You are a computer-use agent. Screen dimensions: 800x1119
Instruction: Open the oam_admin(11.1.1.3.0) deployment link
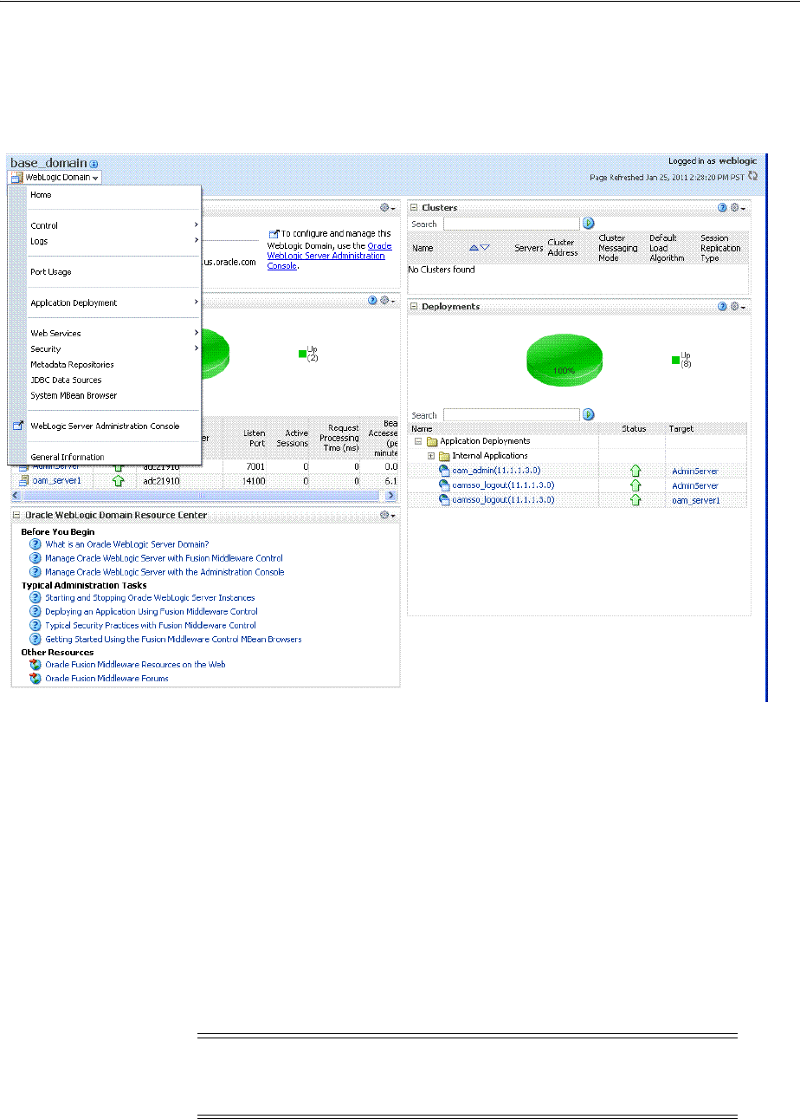tap(496, 471)
